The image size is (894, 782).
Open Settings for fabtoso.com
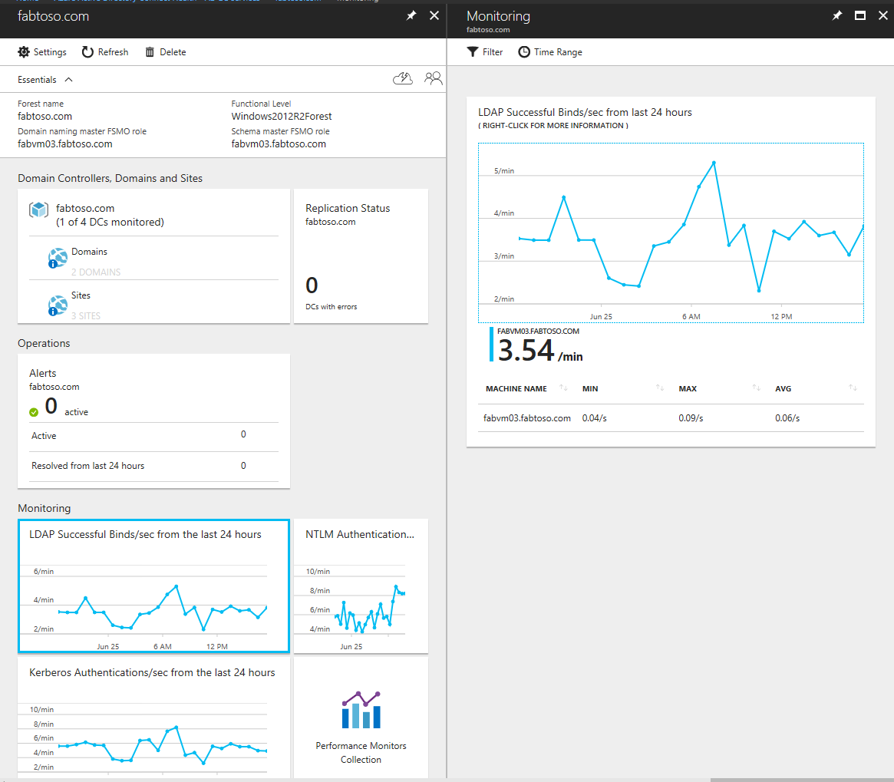41,51
